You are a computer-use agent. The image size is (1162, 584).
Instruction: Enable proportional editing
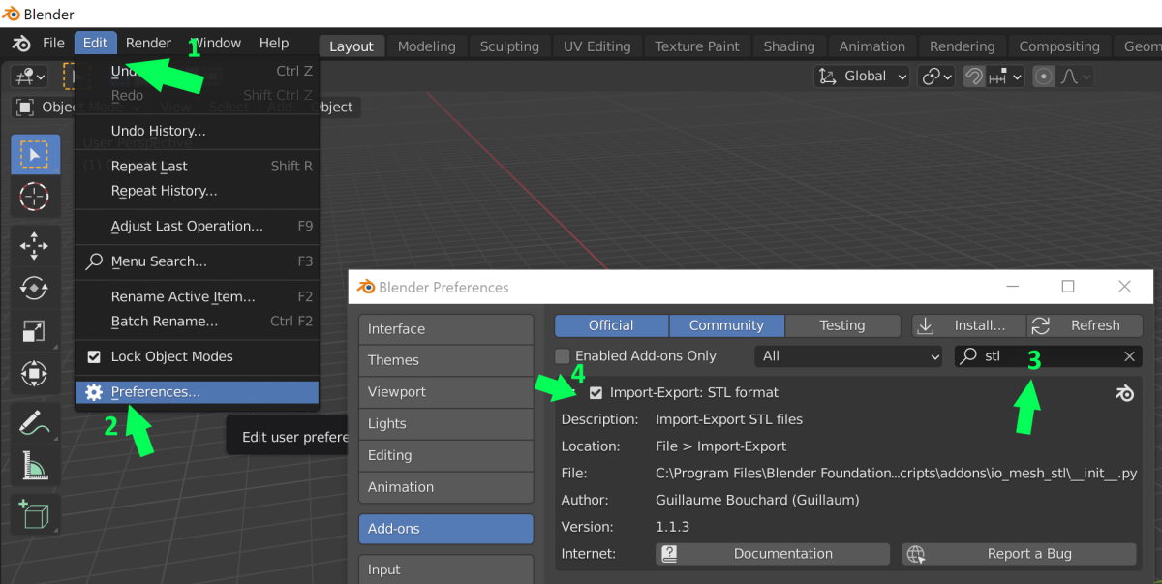[1042, 76]
